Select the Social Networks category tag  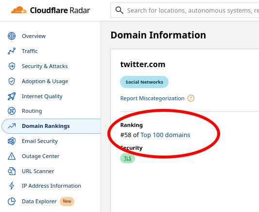tap(144, 82)
